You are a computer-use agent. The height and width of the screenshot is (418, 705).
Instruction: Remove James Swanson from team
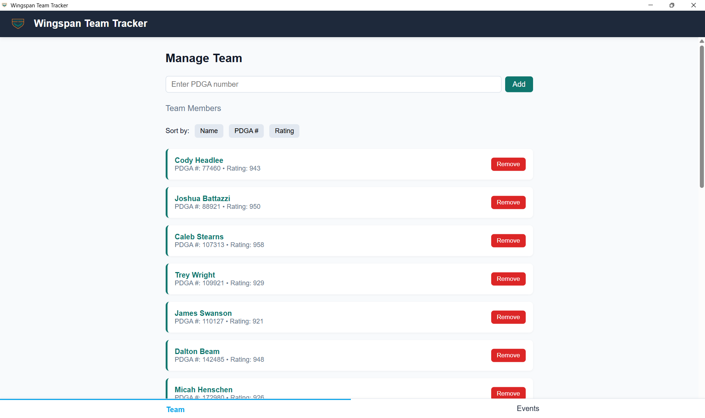[x=508, y=317]
